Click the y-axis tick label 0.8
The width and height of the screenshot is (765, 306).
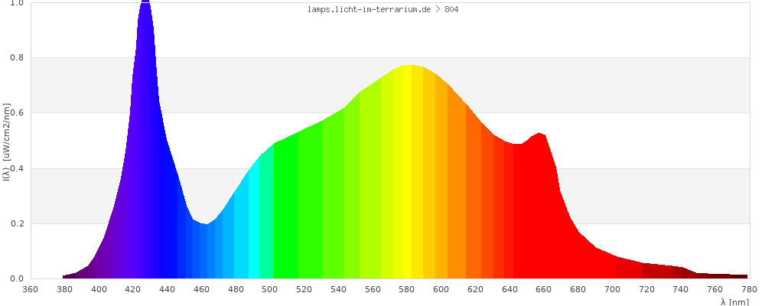tap(17, 58)
